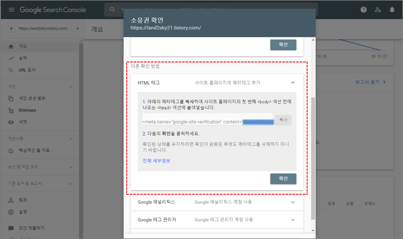Expand the 보안 및 직접 조치 section
This screenshot has width=403, height=239.
coord(71,167)
